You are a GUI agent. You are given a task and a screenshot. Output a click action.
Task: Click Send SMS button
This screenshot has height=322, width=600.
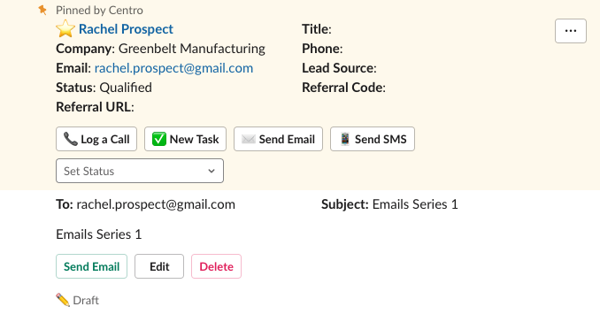[373, 139]
